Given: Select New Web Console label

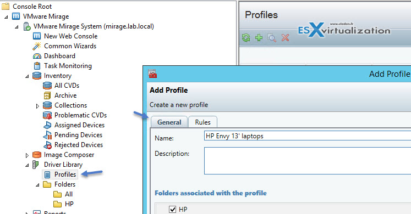Looking at the screenshot, I should click(71, 36).
